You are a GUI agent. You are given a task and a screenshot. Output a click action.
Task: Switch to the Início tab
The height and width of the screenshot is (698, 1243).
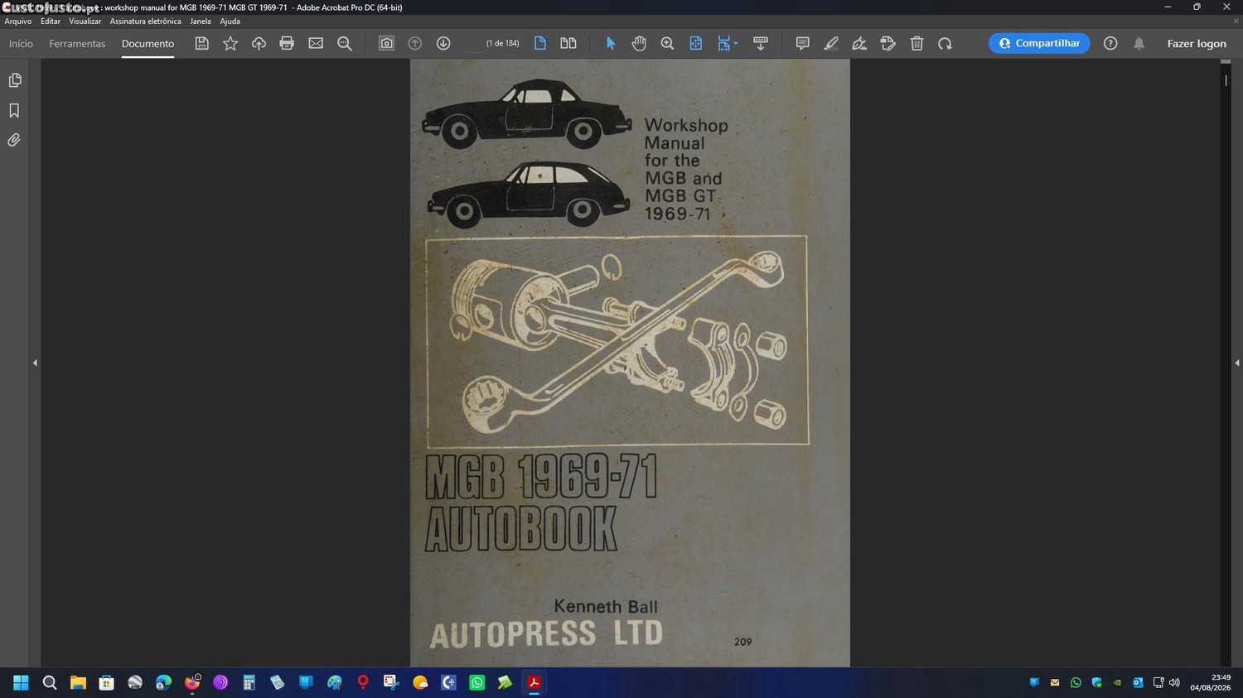pos(21,43)
